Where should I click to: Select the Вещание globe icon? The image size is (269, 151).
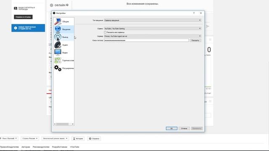pyautogui.click(x=58, y=29)
